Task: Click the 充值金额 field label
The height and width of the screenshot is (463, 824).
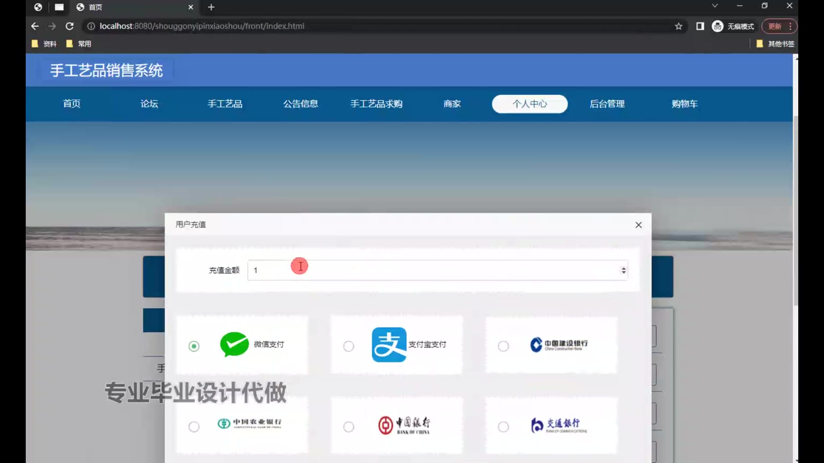Action: (x=224, y=270)
